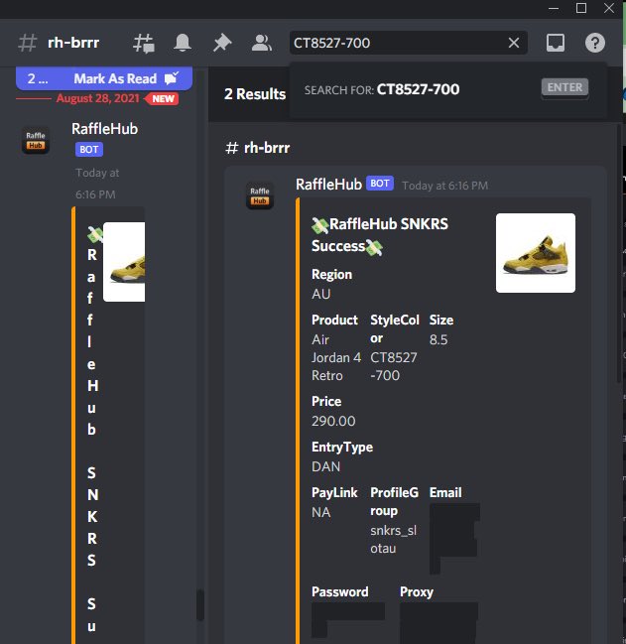Image resolution: width=626 pixels, height=644 pixels.
Task: Click the rh-brrr channel title in header
Action: pyautogui.click(x=73, y=43)
